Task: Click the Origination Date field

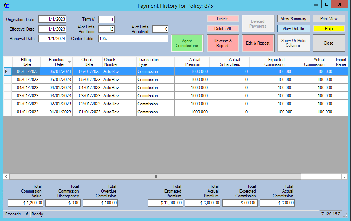Action: tap(52, 20)
